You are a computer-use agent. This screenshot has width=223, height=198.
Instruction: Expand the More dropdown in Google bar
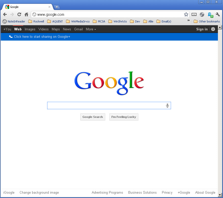[91, 29]
